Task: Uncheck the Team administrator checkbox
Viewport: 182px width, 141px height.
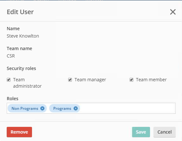Action: (9, 80)
